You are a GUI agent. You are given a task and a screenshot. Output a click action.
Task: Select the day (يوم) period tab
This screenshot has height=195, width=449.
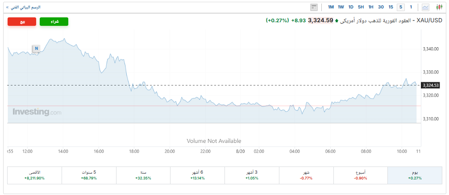(x=415, y=175)
